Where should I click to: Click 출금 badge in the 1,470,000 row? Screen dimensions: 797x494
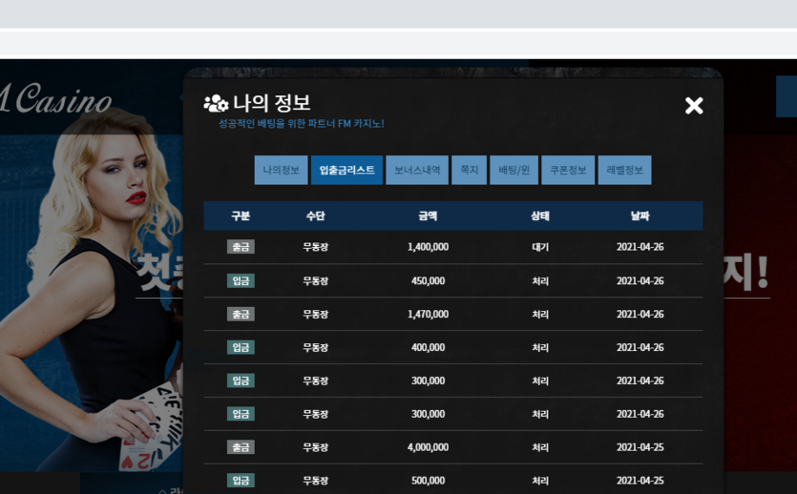(241, 315)
